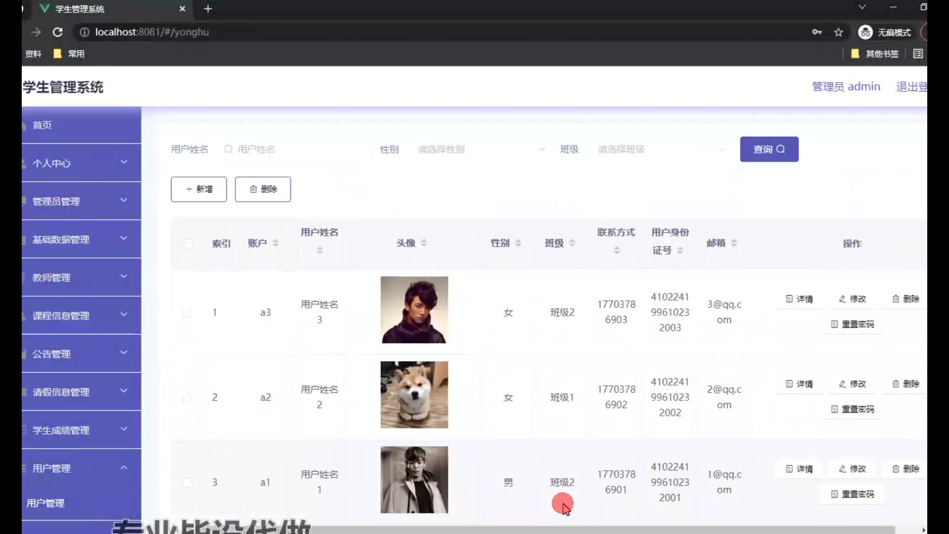This screenshot has width=949, height=534.
Task: Select 用户管理 submenu item
Action: 45,503
